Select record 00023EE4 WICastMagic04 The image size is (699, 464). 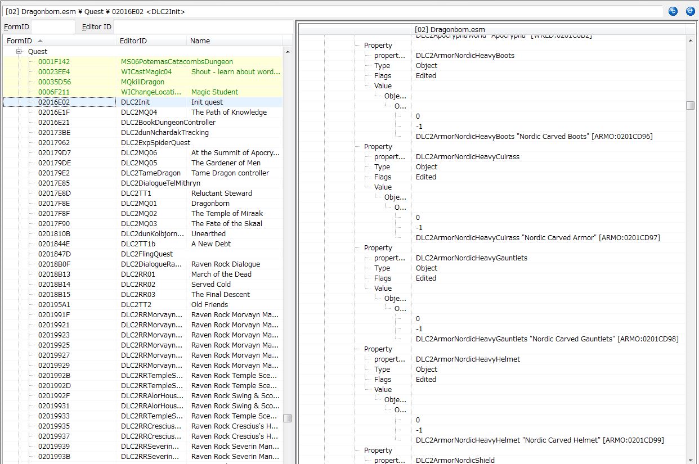point(143,71)
